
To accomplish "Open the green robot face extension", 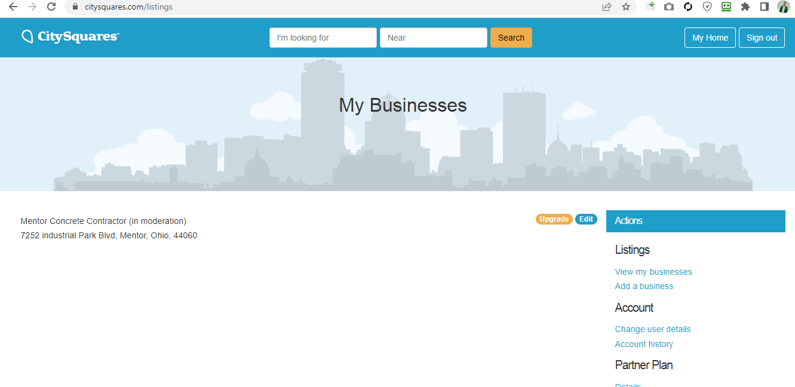I will (x=726, y=7).
